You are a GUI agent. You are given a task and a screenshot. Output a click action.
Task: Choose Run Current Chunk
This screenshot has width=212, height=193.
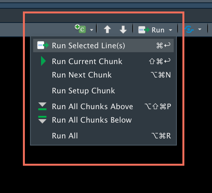[x=103, y=61]
